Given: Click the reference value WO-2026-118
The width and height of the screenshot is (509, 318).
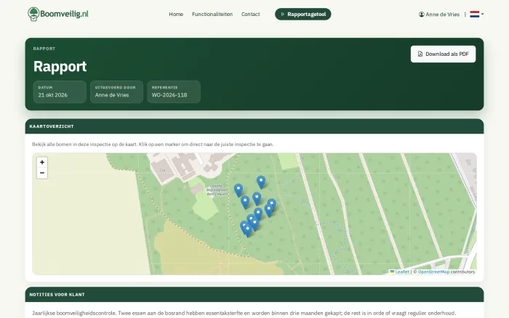Looking at the screenshot, I should 169,95.
